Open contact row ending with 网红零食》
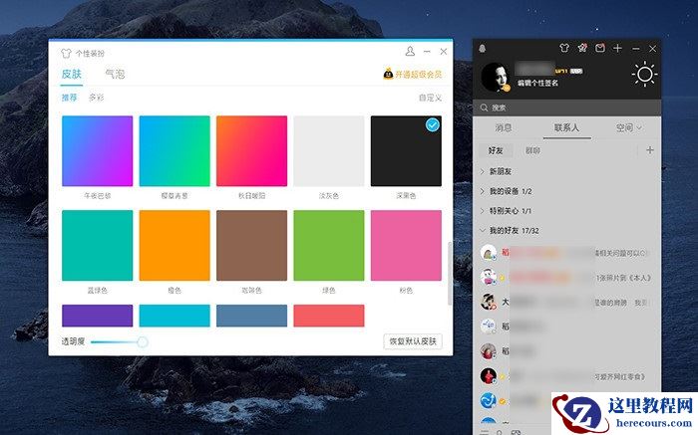Screen dimensions: 698x435 (x=566, y=376)
